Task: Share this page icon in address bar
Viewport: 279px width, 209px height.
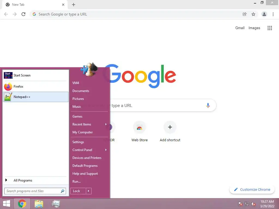Action: (245, 14)
